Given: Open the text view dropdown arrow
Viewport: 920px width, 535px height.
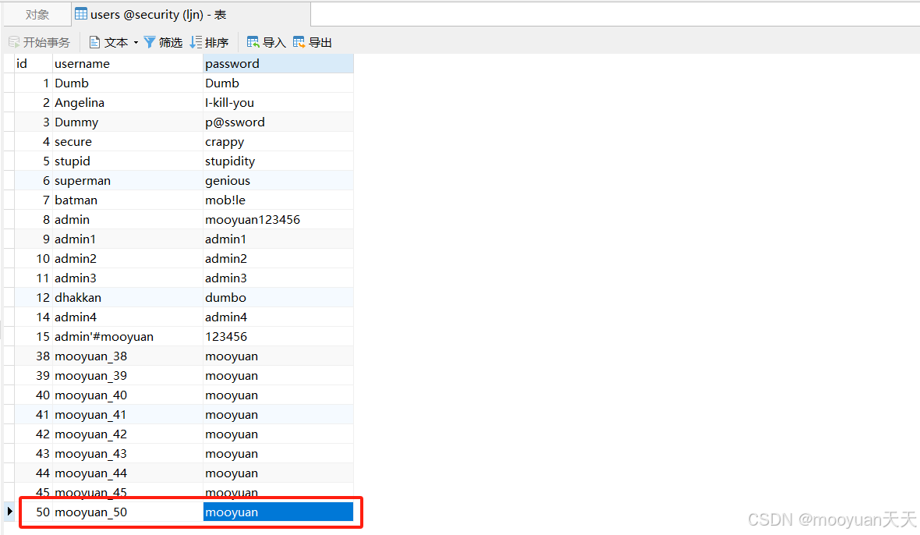Looking at the screenshot, I should click(136, 42).
